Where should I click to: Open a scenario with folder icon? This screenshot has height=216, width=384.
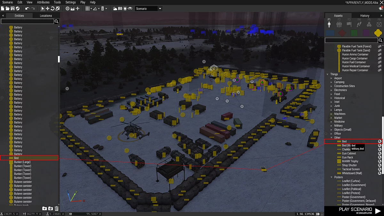pos(8,9)
